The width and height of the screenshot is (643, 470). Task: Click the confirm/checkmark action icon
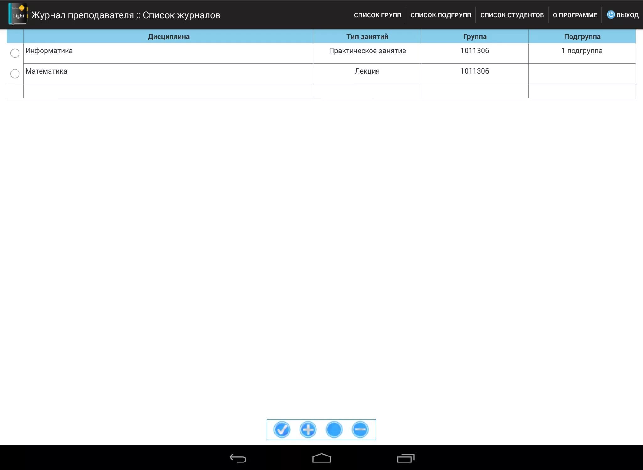pyautogui.click(x=281, y=429)
